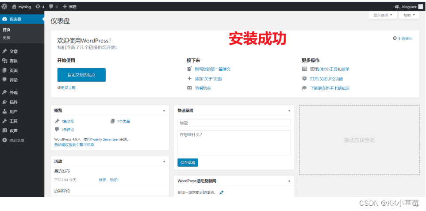Expand the 显示选项 screen options dropdown
Image resolution: width=426 pixels, height=211 pixels.
click(x=383, y=15)
